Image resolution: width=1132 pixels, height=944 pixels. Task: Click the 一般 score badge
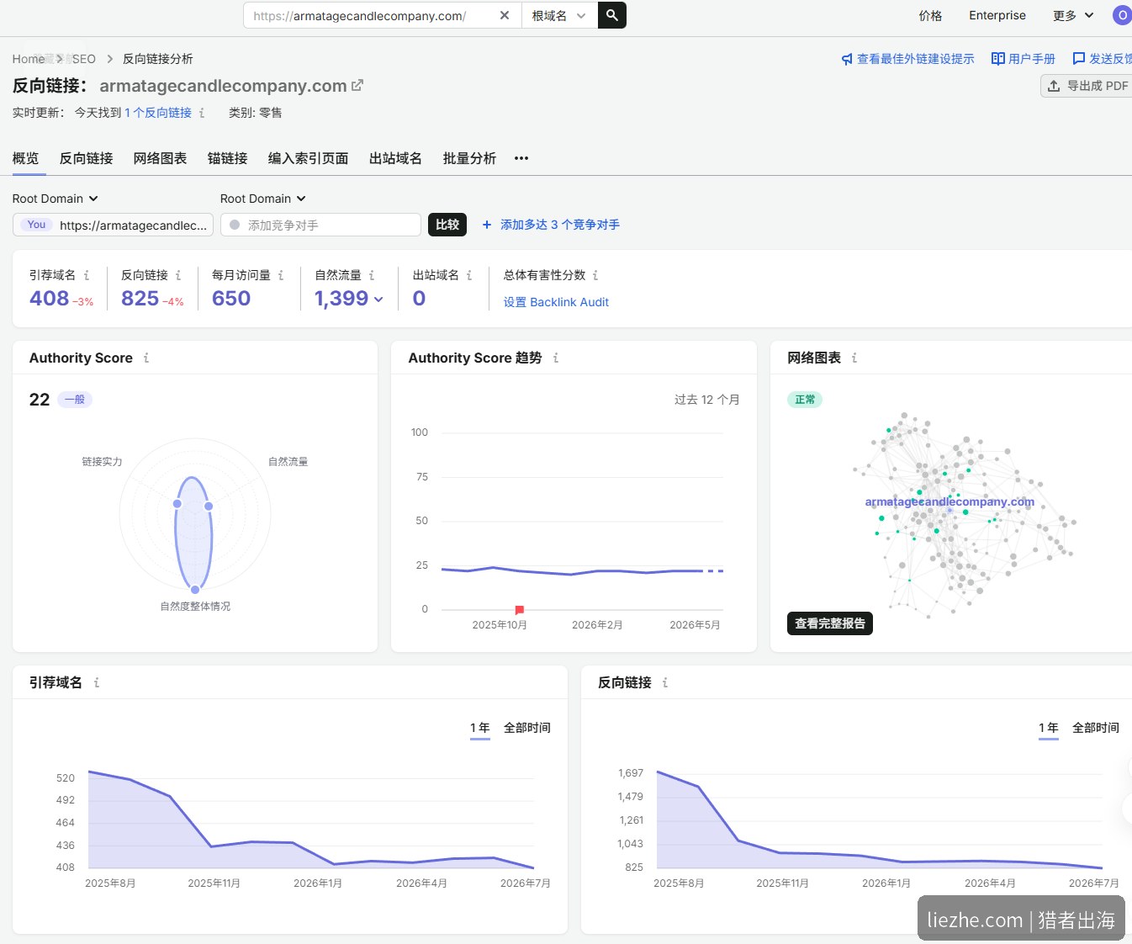click(75, 400)
